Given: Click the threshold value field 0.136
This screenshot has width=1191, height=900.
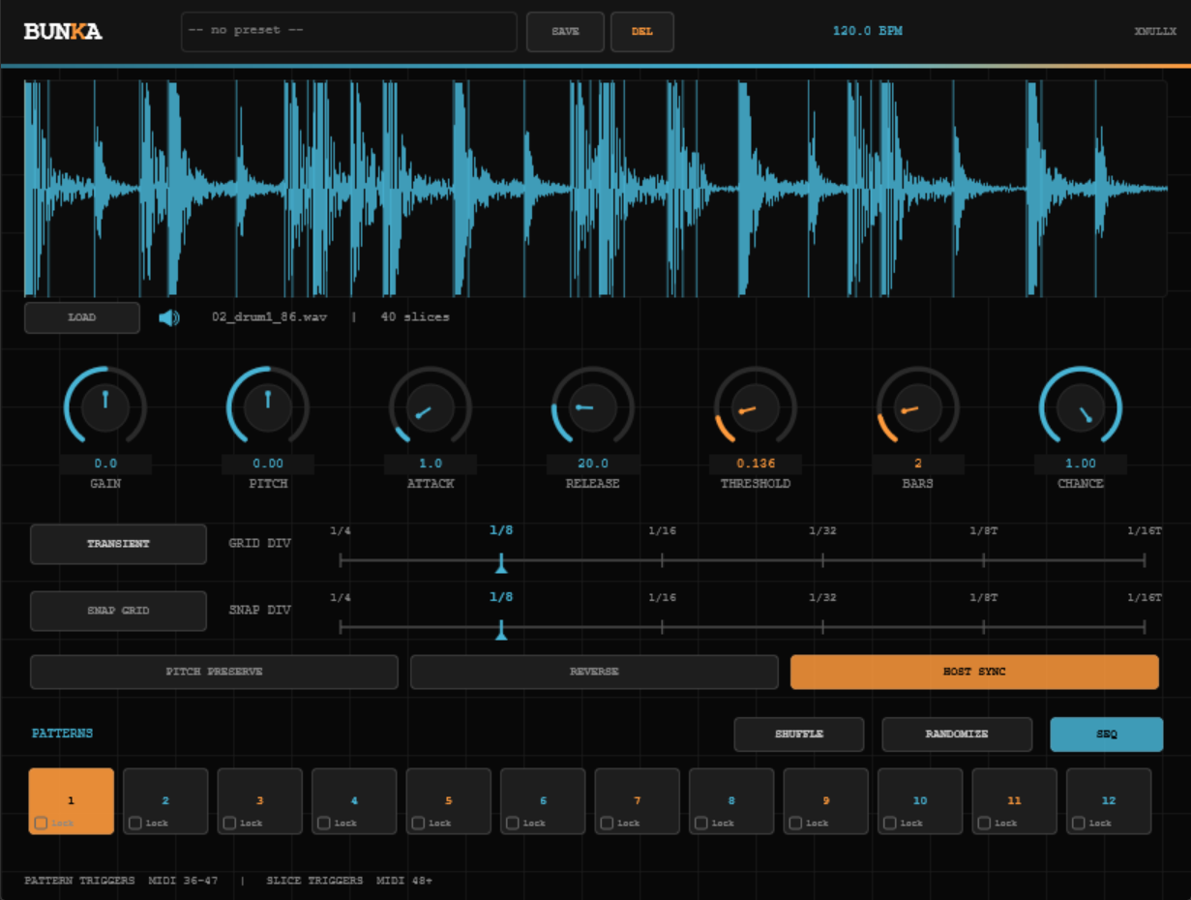Looking at the screenshot, I should pyautogui.click(x=756, y=464).
